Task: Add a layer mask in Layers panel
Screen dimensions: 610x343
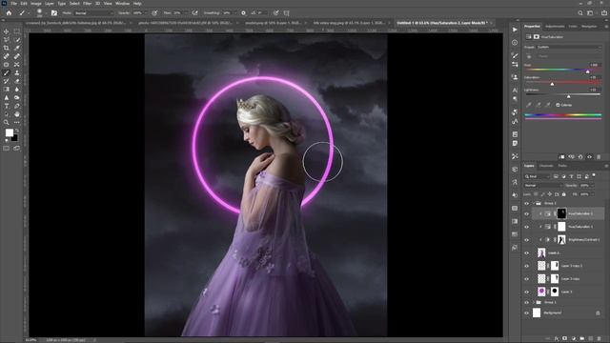Action: 565,339
